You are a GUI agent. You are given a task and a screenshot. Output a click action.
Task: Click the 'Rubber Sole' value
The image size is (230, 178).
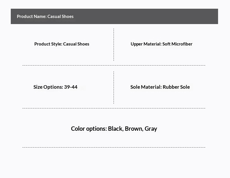[x=176, y=87]
